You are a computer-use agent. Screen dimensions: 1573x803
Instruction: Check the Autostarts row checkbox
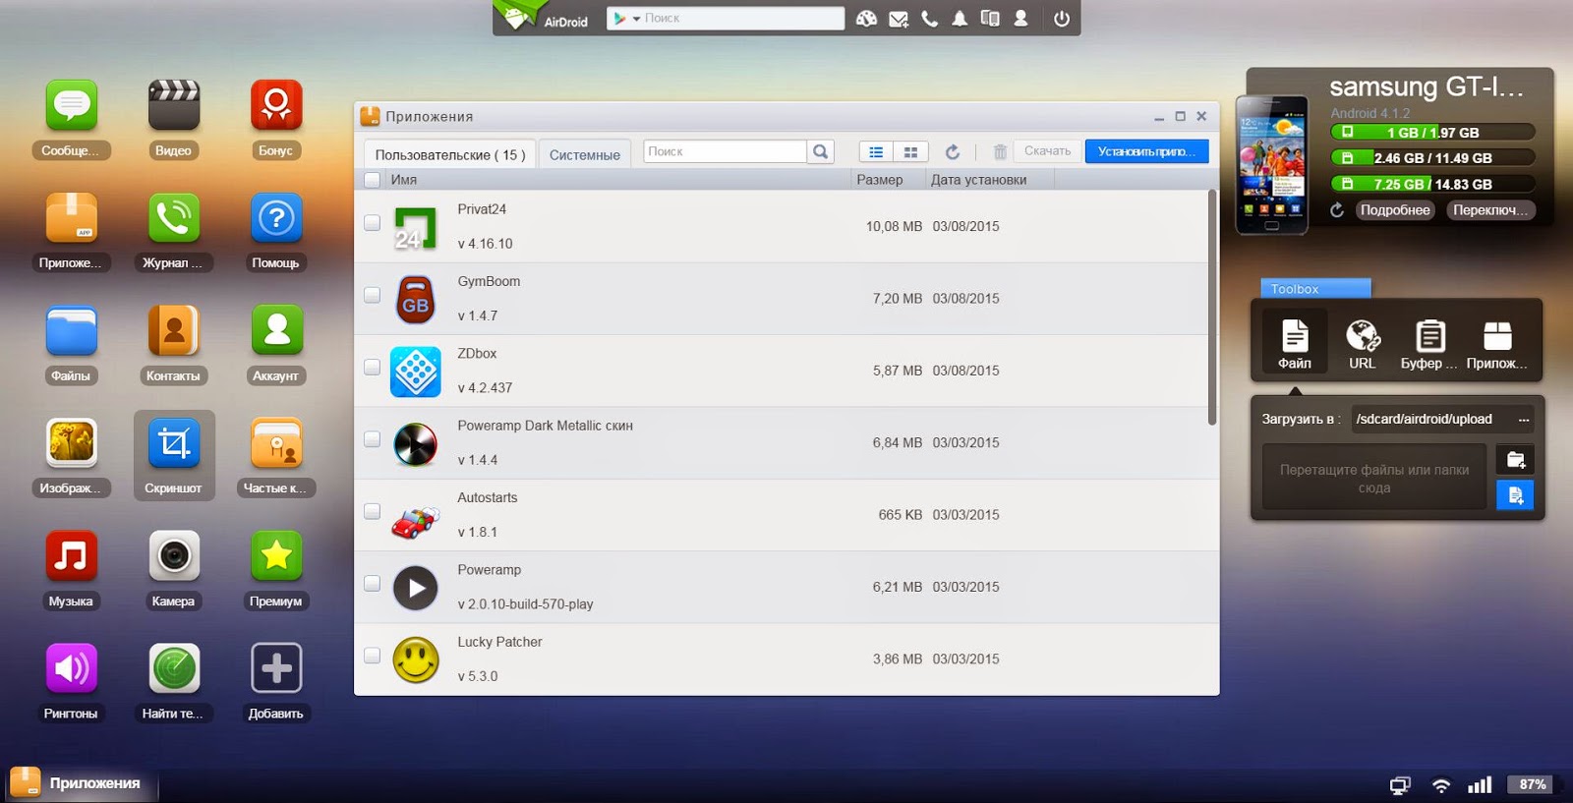pos(373,511)
